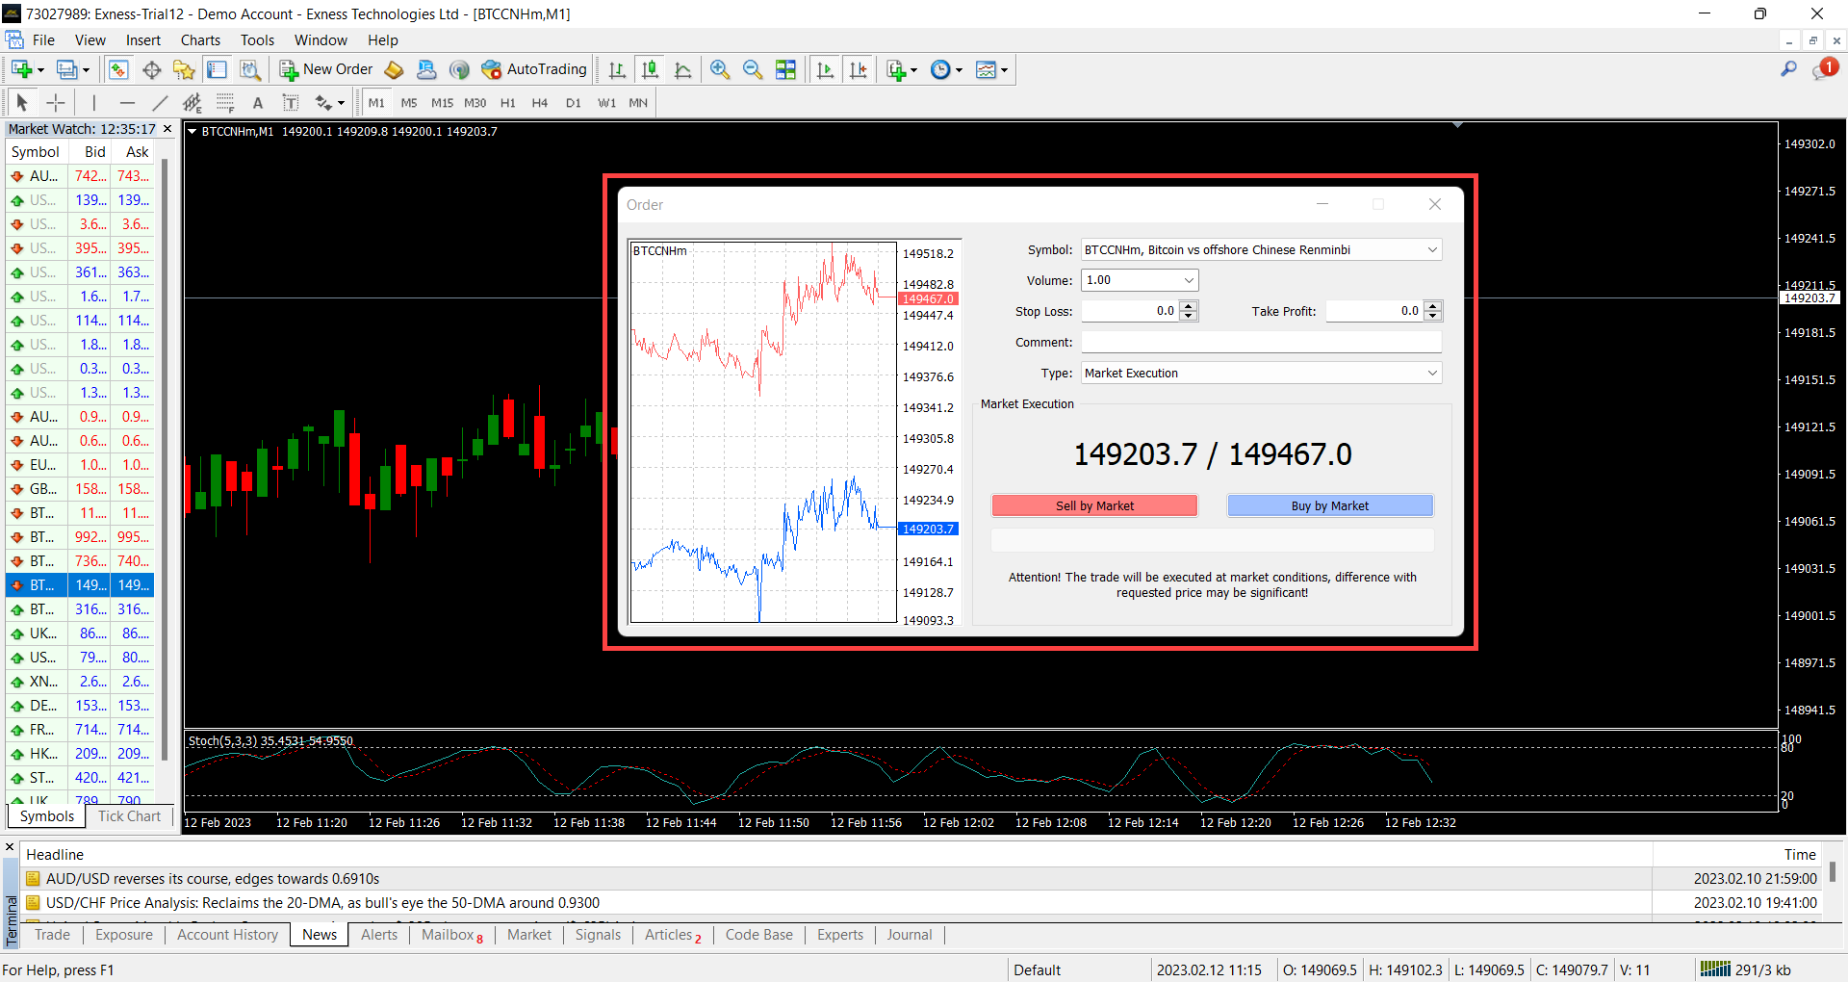The width and height of the screenshot is (1848, 982).
Task: Toggle chart Auto Scroll
Action: click(825, 69)
